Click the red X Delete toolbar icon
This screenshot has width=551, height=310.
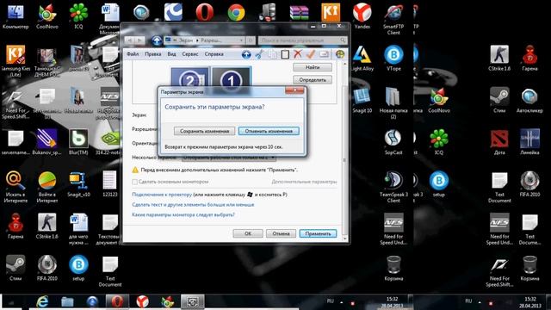pyautogui.click(x=298, y=53)
